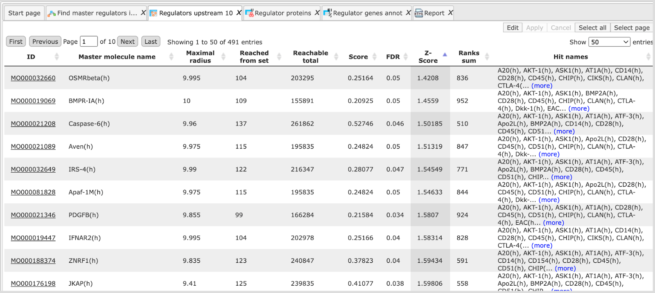Click Select all button
This screenshot has width=655, height=293.
592,27
